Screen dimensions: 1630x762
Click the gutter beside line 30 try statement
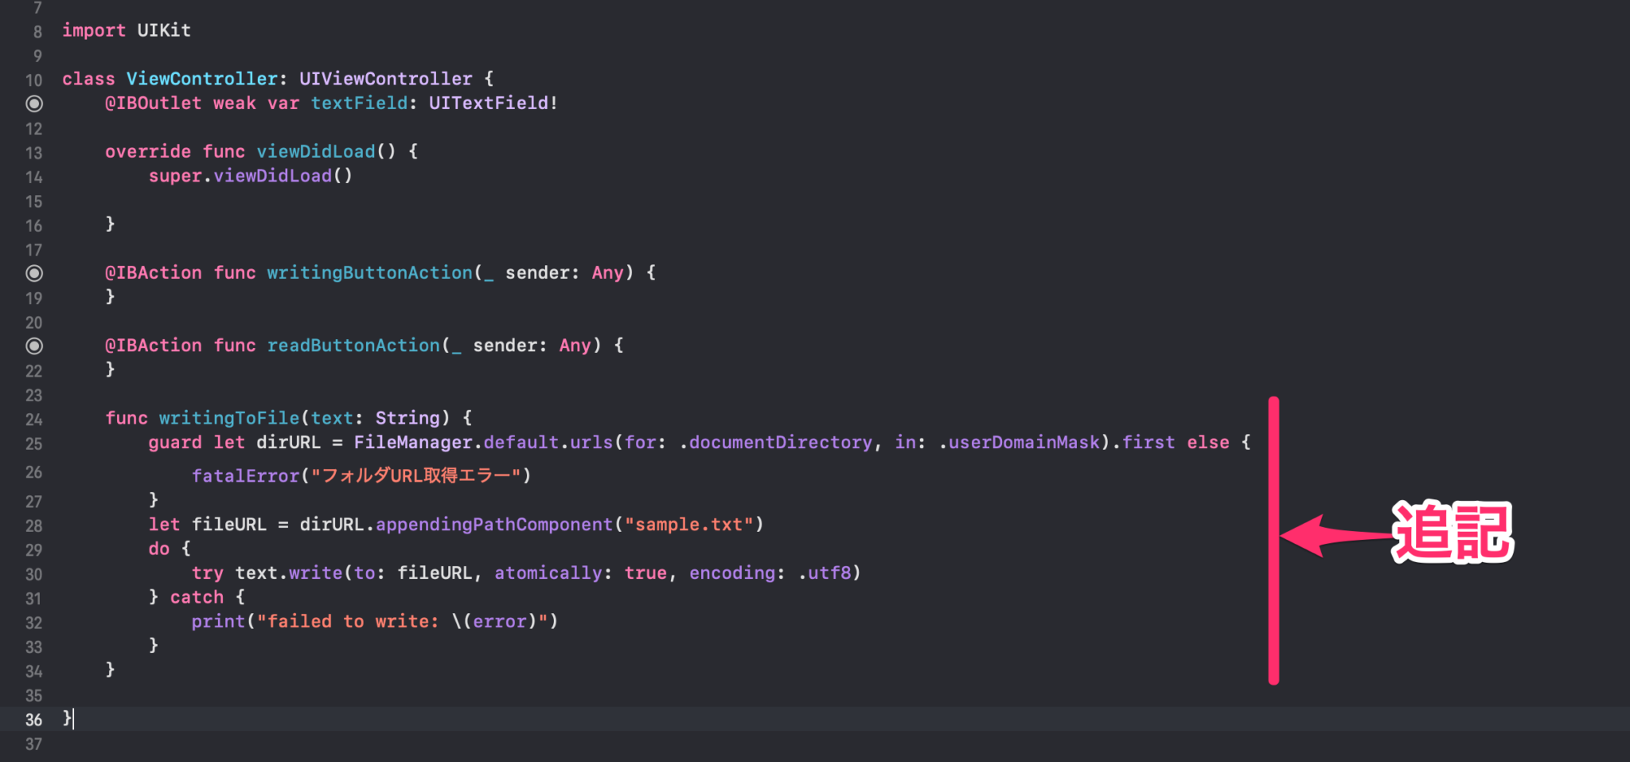[x=33, y=573]
